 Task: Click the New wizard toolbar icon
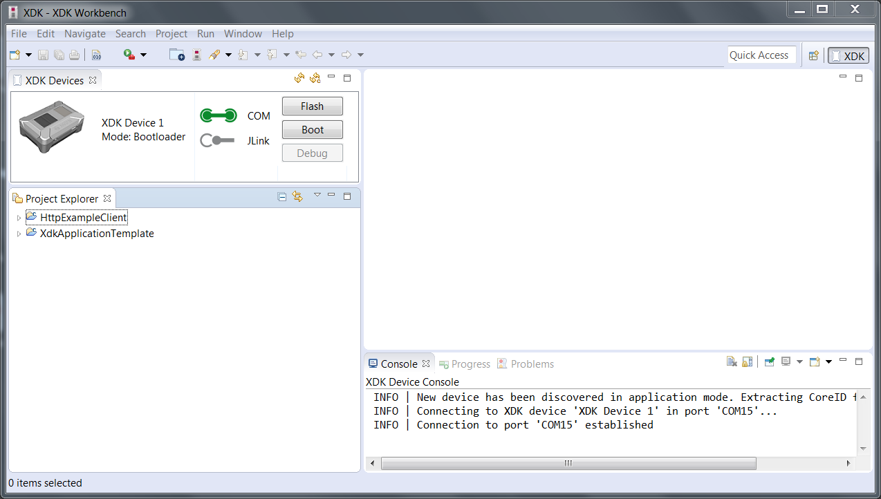coord(15,55)
